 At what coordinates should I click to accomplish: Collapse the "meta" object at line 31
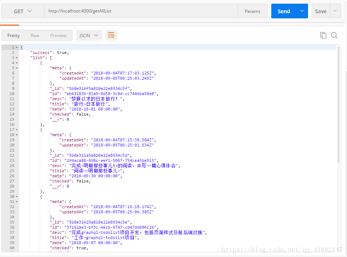(x=17, y=202)
